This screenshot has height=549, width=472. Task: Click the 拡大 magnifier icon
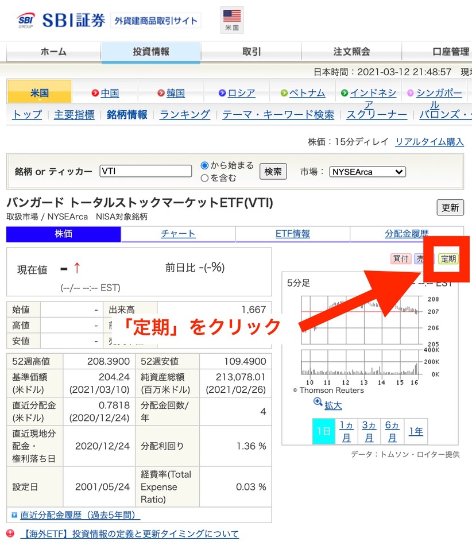click(318, 402)
